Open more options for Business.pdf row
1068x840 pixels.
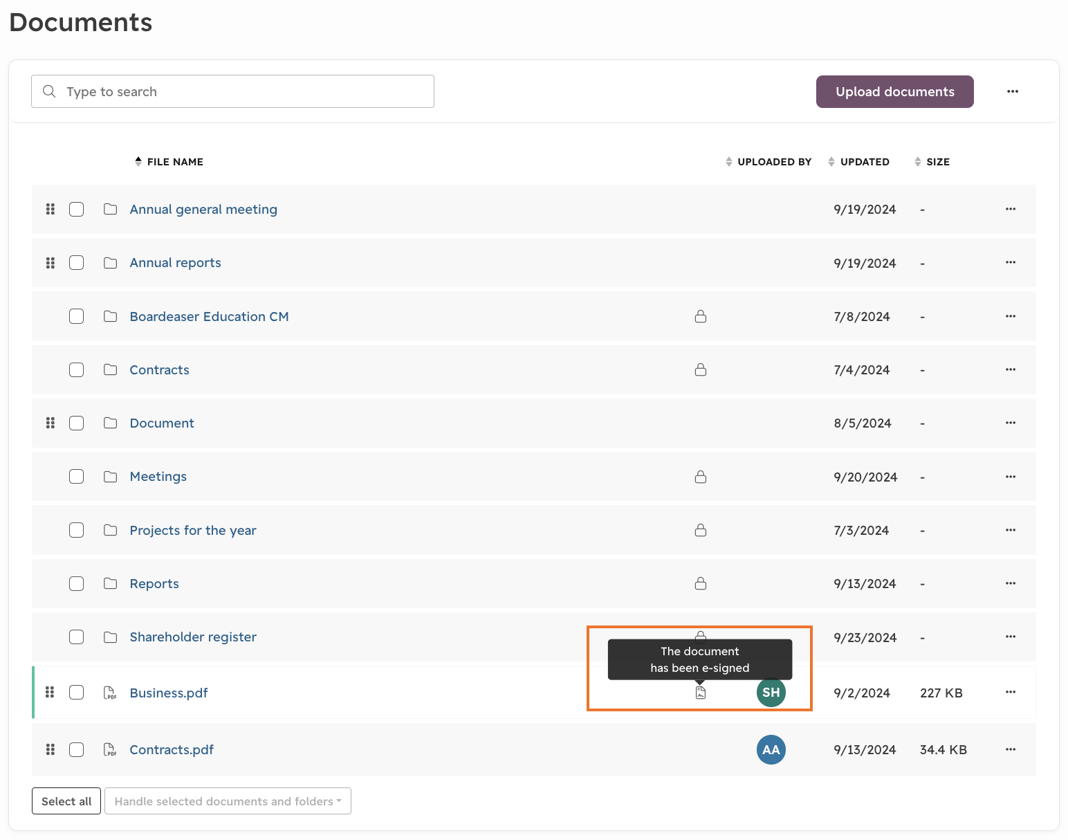(1011, 692)
